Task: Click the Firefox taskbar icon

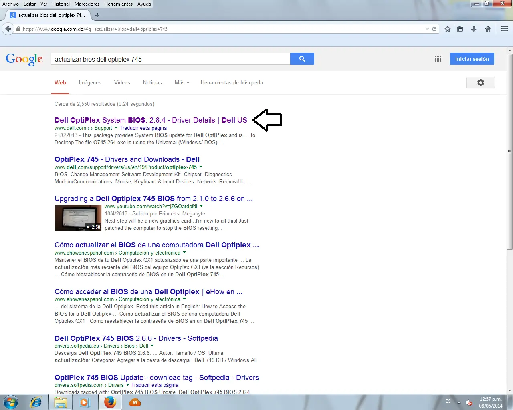Action: (110, 402)
